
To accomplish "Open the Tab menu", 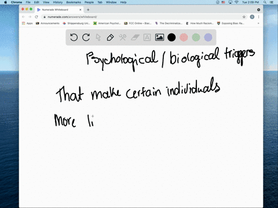I will click(x=100, y=2).
